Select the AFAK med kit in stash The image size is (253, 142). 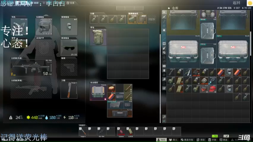coord(196,72)
